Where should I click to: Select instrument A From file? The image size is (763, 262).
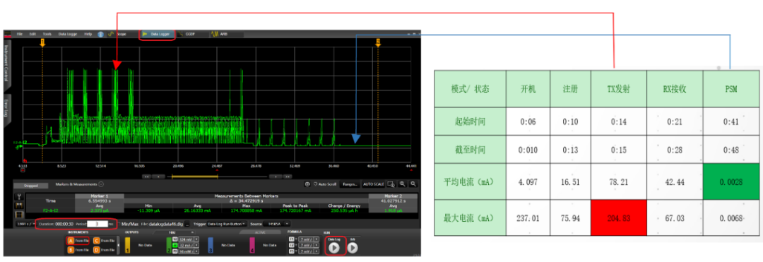(x=78, y=241)
